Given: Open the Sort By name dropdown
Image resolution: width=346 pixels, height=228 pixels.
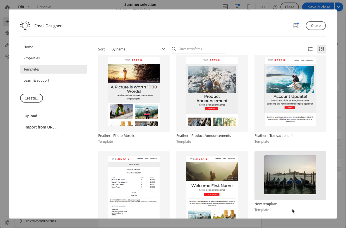Looking at the screenshot, I should click(x=138, y=49).
